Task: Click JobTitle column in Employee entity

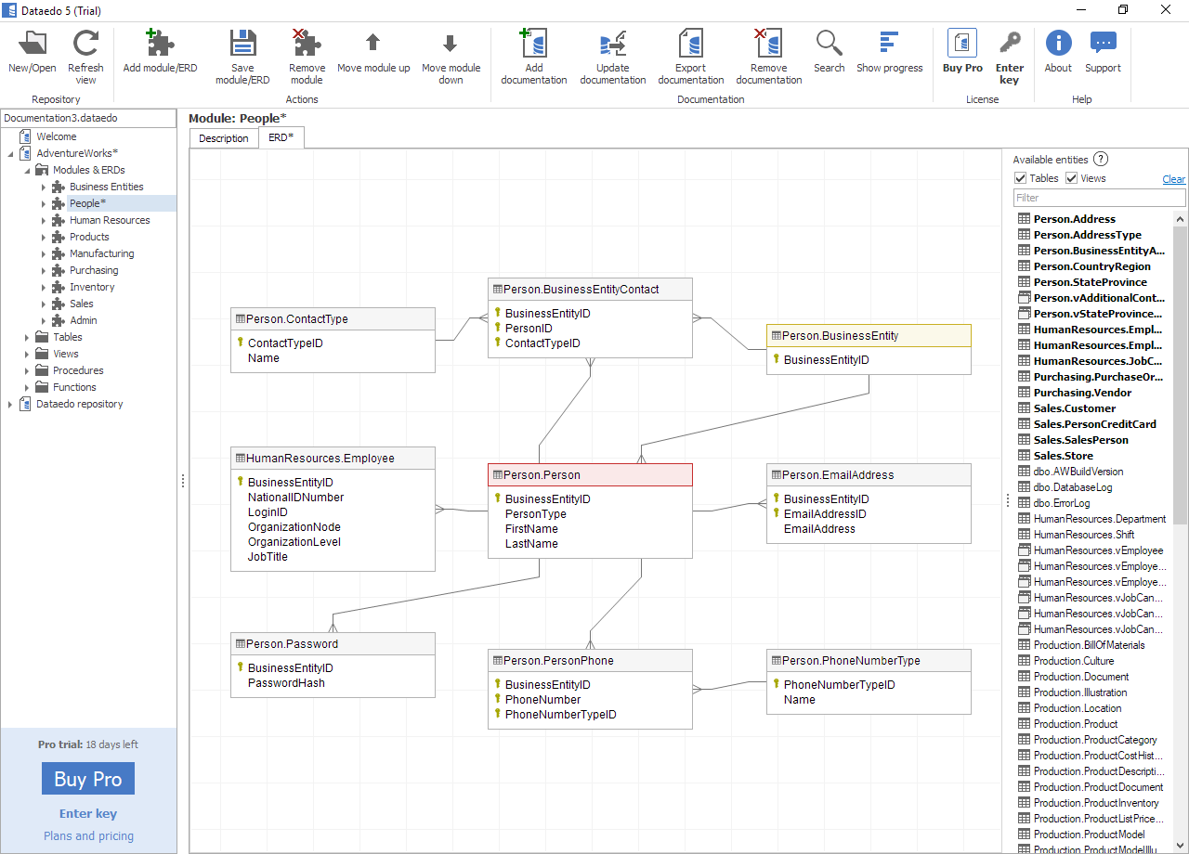Action: pos(268,557)
